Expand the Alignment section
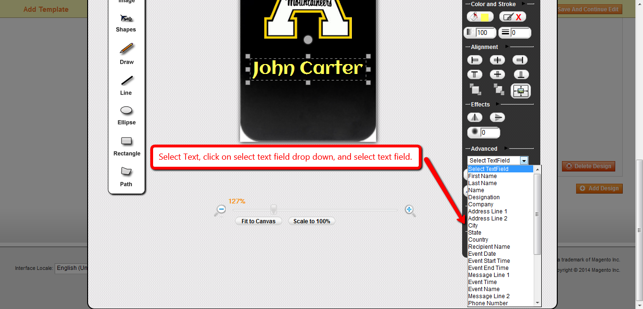Viewport: 643px width, 309px height. click(507, 47)
